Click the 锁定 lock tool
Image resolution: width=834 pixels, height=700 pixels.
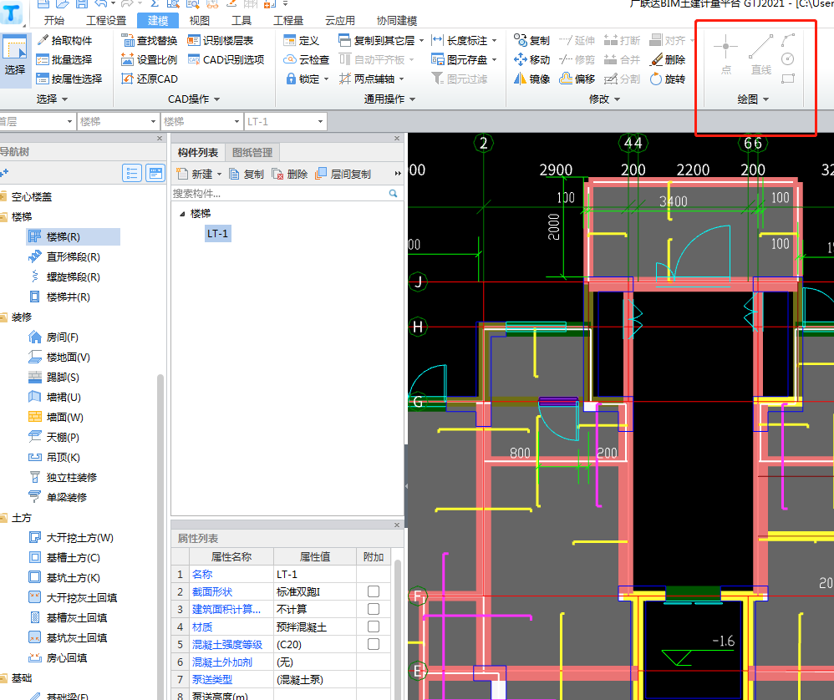(x=308, y=79)
